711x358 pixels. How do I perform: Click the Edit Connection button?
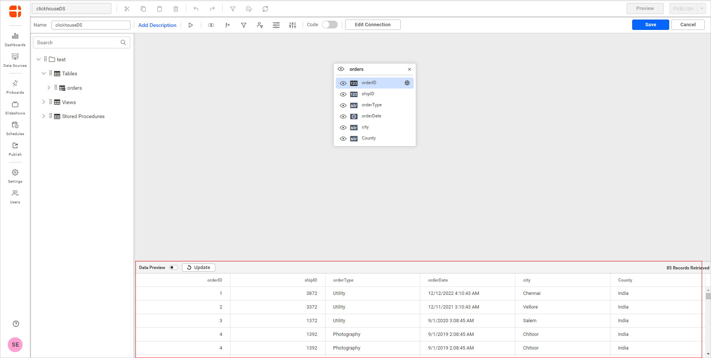tap(373, 25)
